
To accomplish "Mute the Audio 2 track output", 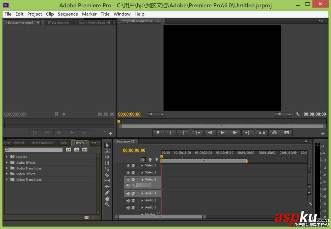I will coord(128,200).
